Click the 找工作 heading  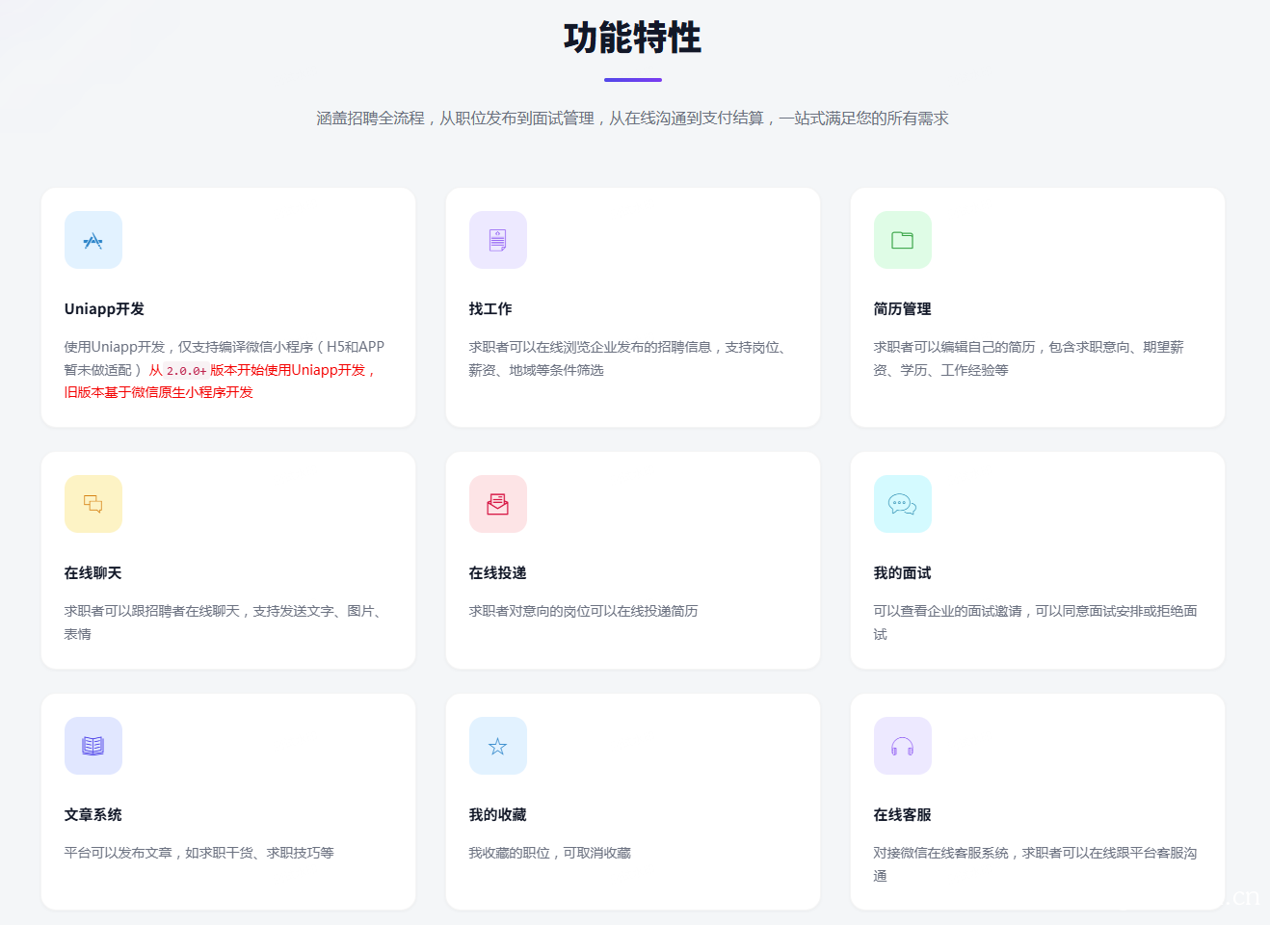pos(490,309)
